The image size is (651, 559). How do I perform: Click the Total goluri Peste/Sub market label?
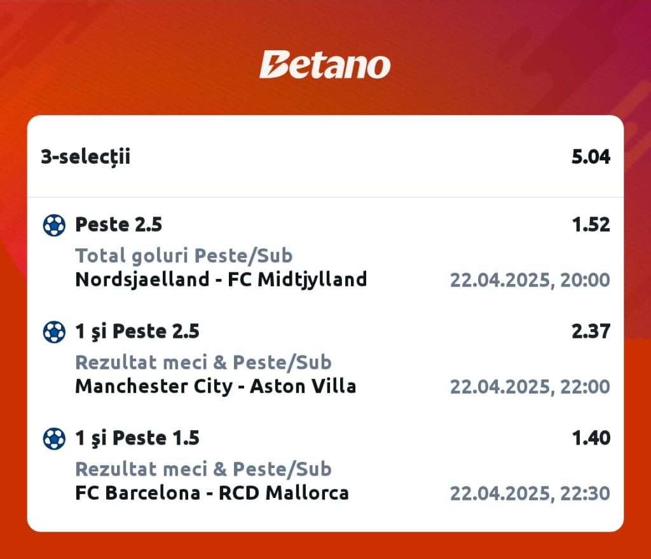coord(184,255)
